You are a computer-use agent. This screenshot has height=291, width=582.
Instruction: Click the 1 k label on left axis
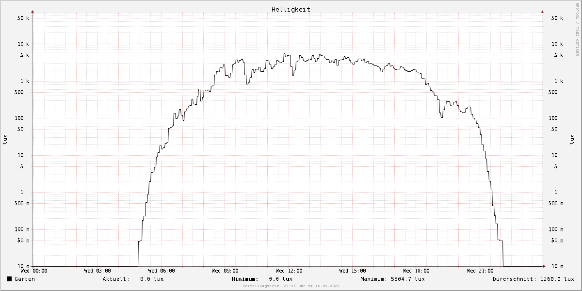click(x=25, y=81)
